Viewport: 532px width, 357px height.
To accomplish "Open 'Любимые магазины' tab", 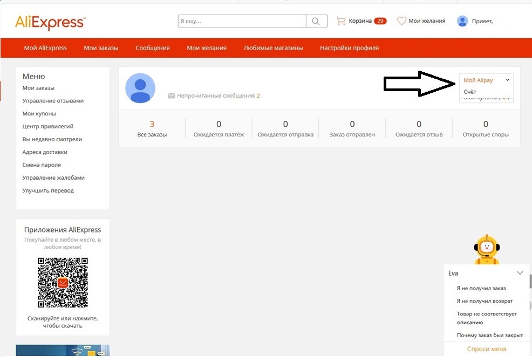I will [x=273, y=48].
